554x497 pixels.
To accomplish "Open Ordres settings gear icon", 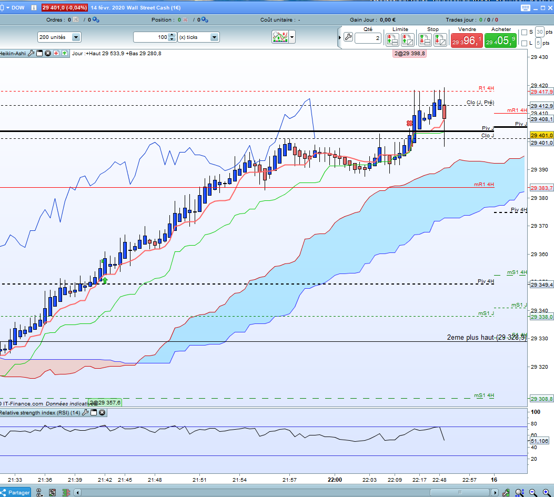I will click(x=96, y=20).
